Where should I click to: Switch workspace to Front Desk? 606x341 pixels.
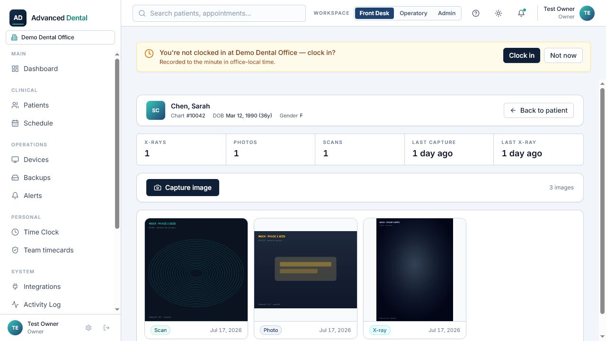click(374, 13)
